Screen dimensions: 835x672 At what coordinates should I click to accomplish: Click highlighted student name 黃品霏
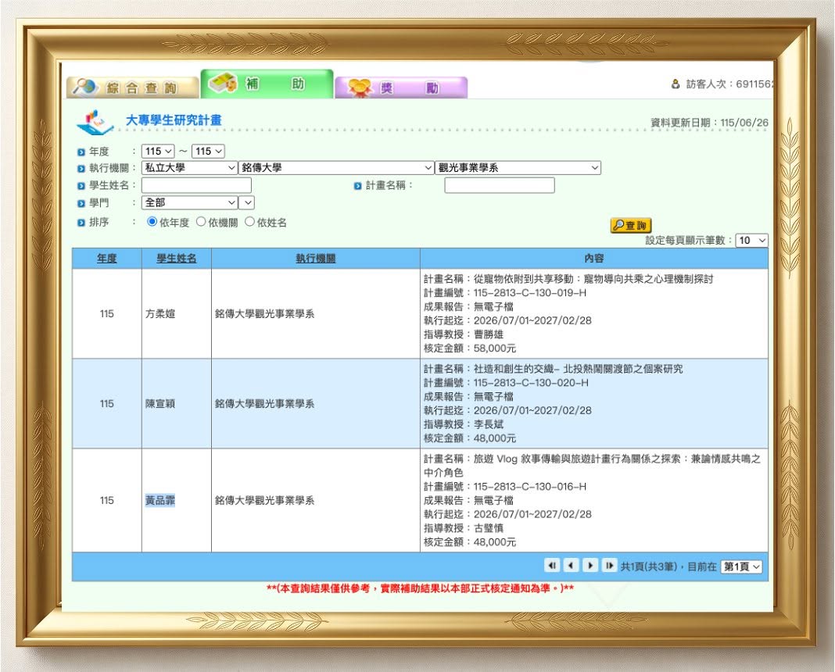(x=160, y=501)
